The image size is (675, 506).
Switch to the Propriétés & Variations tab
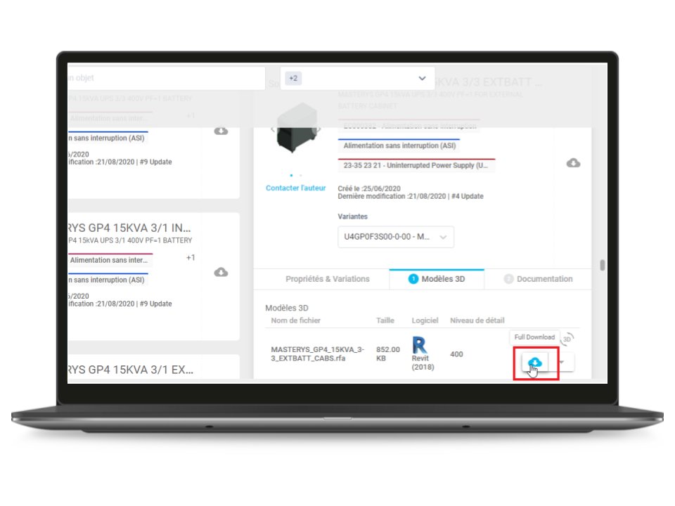click(x=328, y=279)
